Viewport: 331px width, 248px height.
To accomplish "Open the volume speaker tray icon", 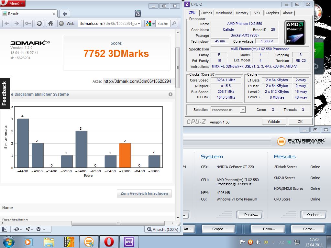I will point(258,242).
